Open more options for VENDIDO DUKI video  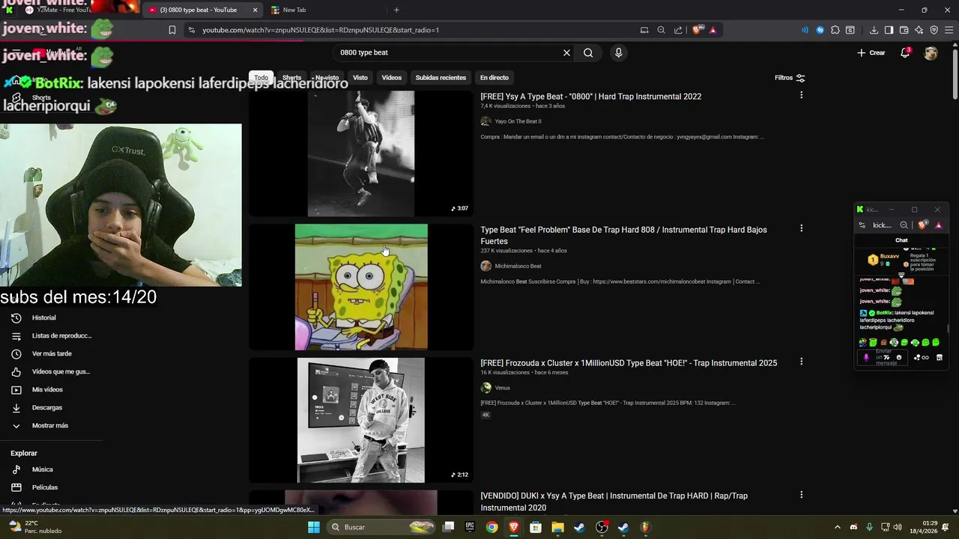click(x=801, y=495)
